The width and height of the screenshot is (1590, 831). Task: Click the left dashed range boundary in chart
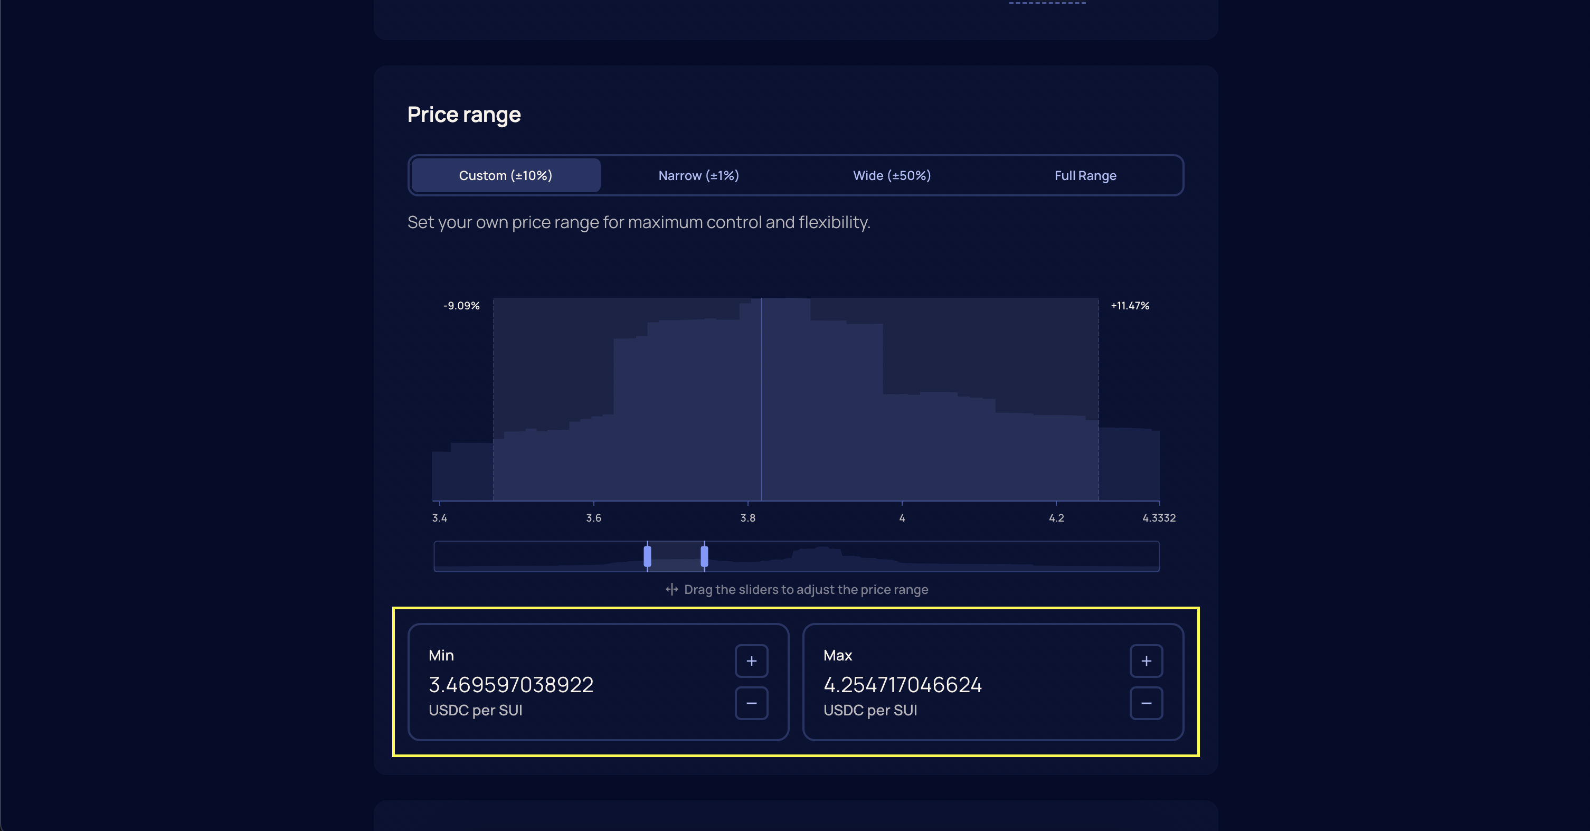pyautogui.click(x=493, y=371)
